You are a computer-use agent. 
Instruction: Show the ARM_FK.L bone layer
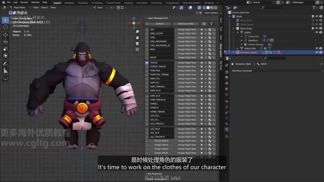(147, 79)
